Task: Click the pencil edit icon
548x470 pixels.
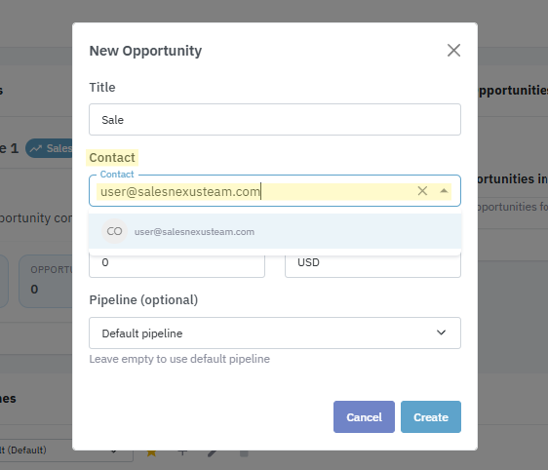Action: coord(213,453)
